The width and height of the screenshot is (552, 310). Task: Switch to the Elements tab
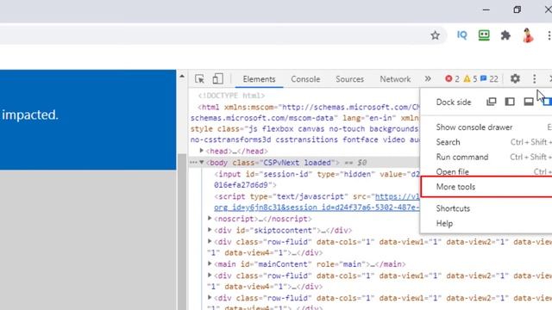[259, 79]
